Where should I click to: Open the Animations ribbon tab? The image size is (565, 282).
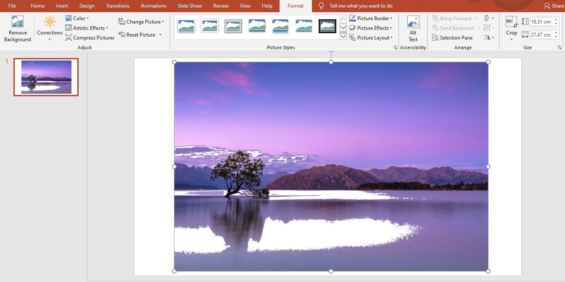tap(153, 6)
